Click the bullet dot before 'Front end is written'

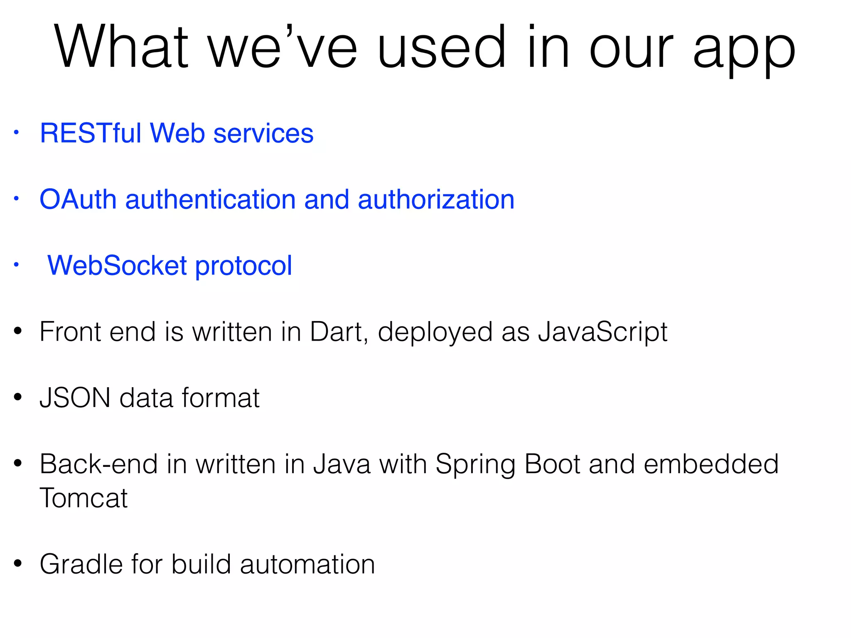pos(17,331)
